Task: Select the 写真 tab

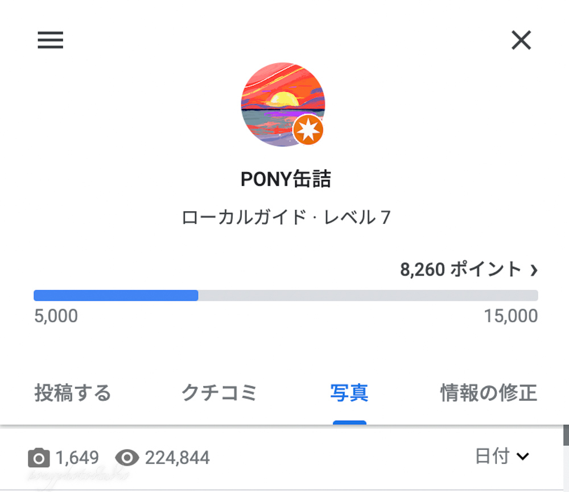Action: click(x=349, y=393)
